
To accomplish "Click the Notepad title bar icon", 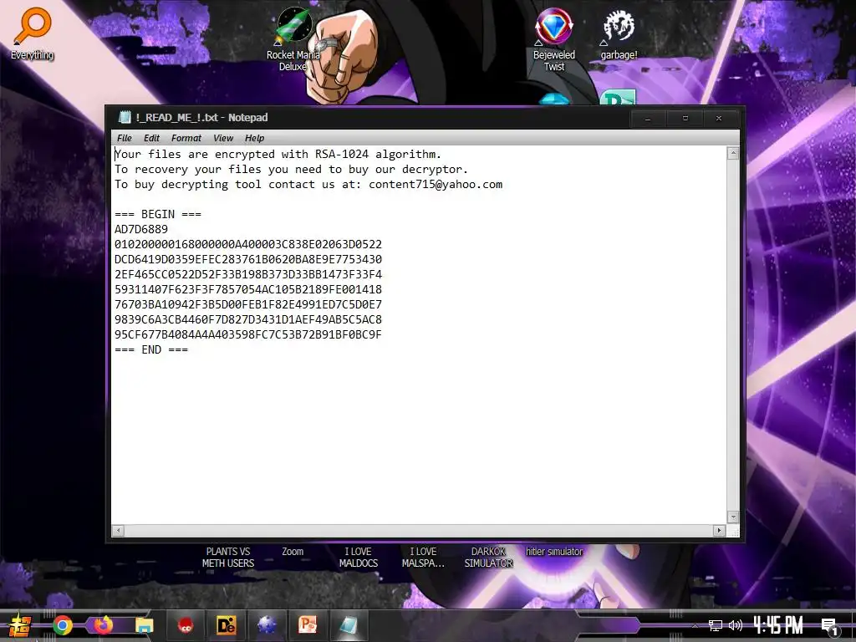I will (x=125, y=117).
